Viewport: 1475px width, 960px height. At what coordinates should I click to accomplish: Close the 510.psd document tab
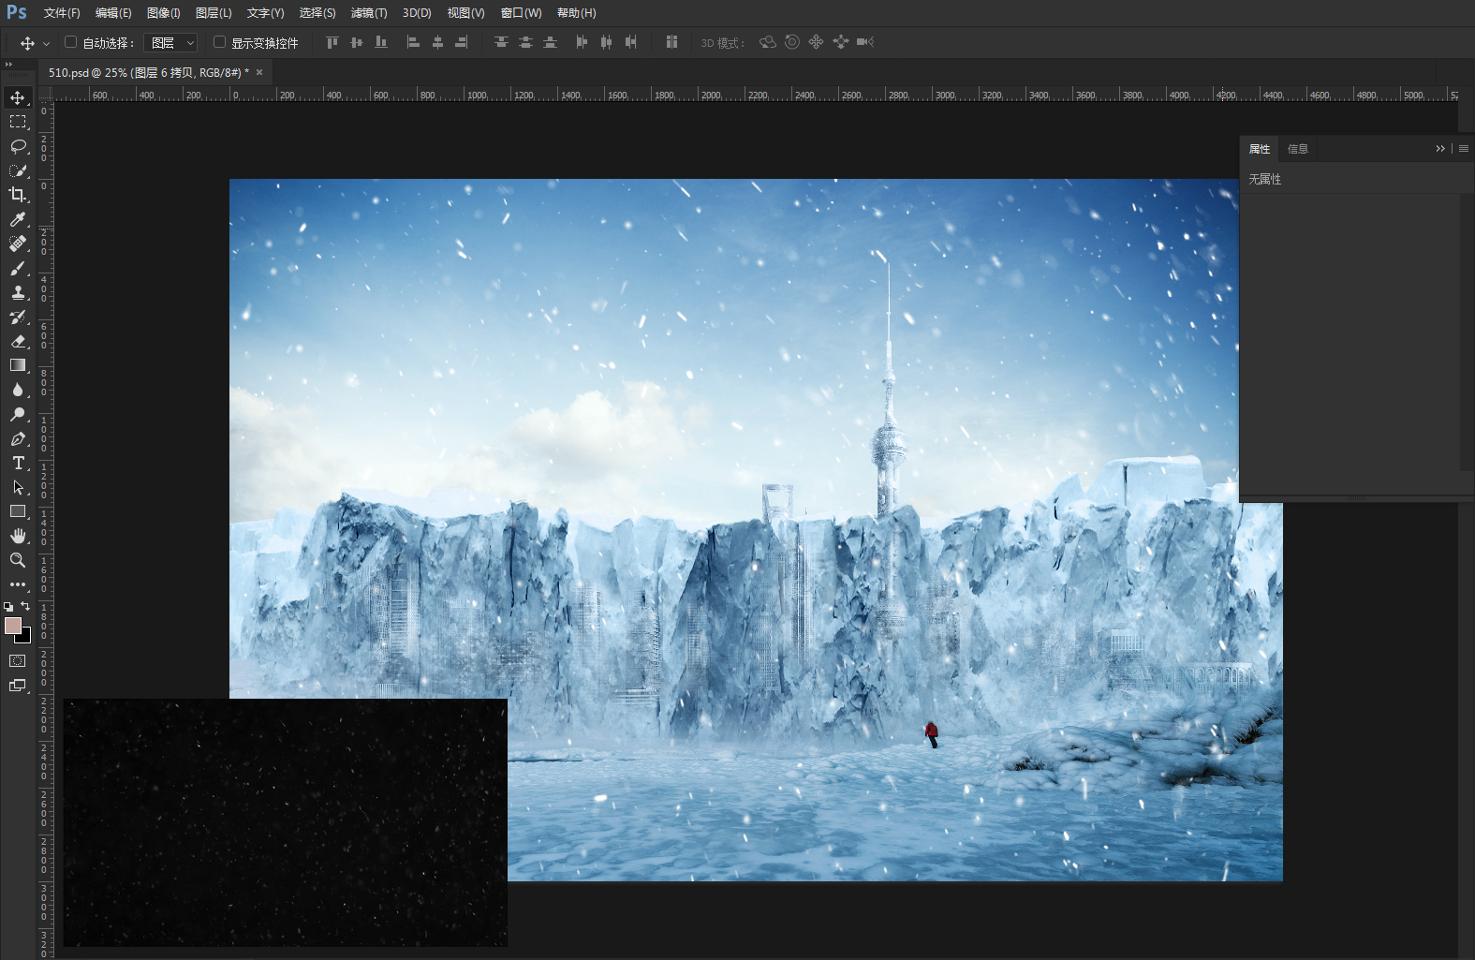pyautogui.click(x=259, y=72)
